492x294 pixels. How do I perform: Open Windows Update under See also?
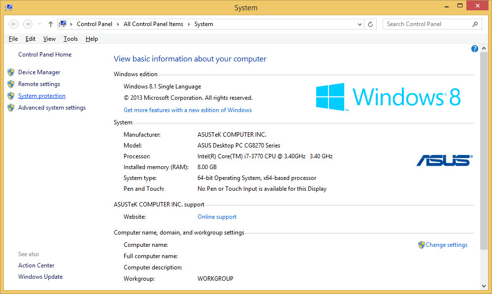[x=40, y=277]
